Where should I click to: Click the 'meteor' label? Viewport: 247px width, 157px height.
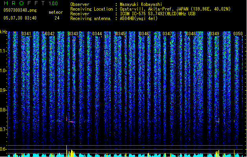(x=56, y=13)
